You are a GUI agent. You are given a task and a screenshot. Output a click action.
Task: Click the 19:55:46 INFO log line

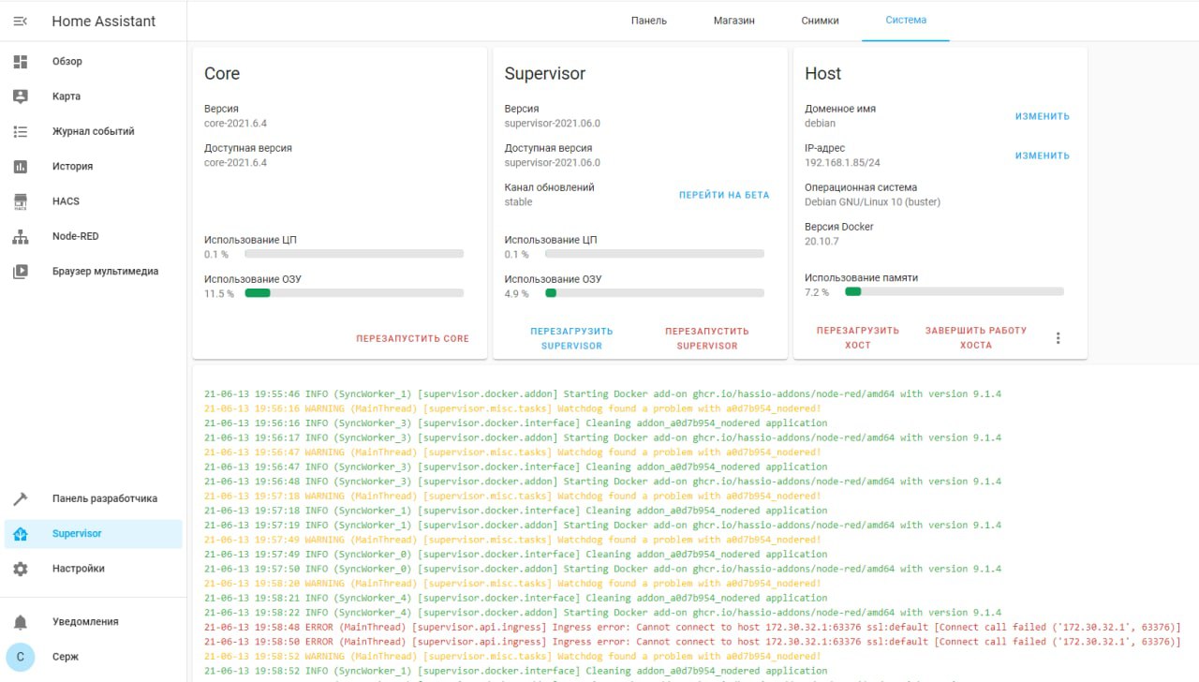tap(603, 393)
